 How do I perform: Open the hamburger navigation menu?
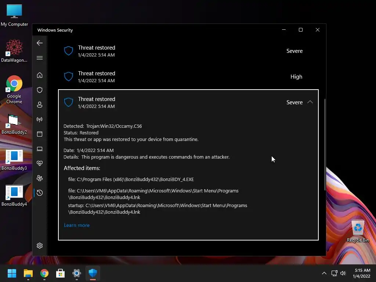point(40,58)
